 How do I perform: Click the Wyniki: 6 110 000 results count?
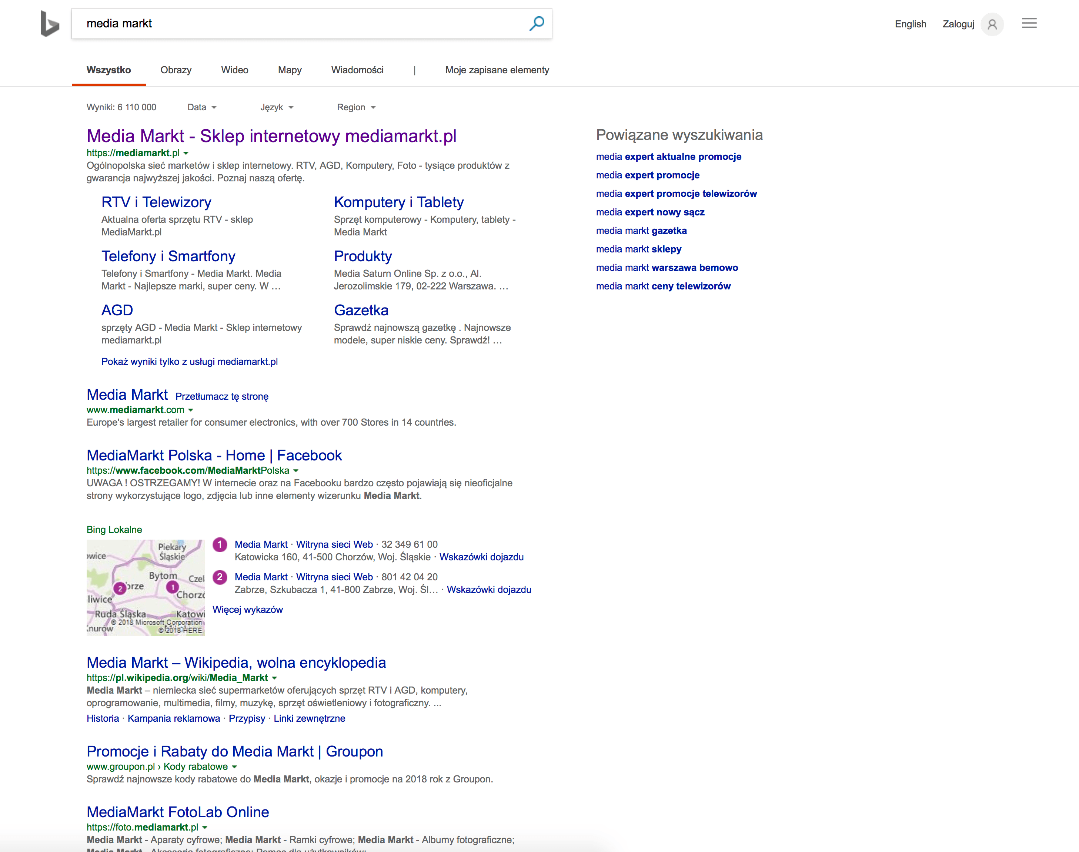121,107
